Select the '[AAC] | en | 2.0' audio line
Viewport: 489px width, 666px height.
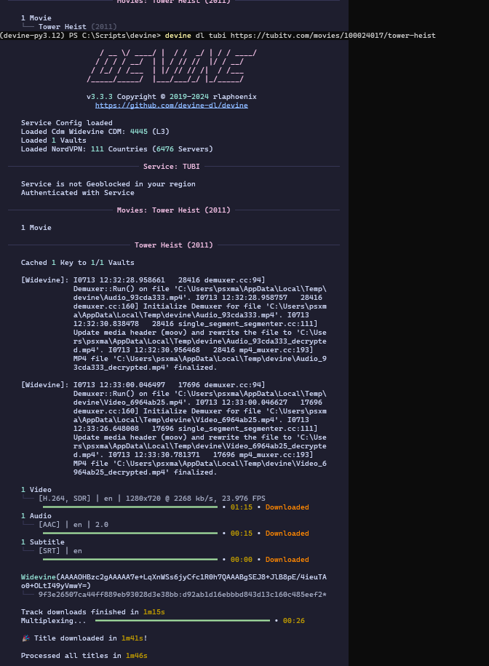coord(73,525)
